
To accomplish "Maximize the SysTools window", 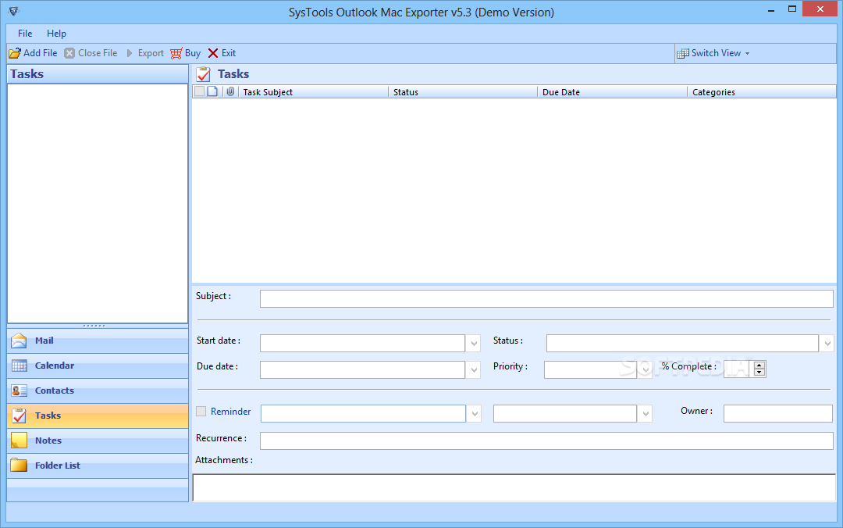I will tap(792, 9).
